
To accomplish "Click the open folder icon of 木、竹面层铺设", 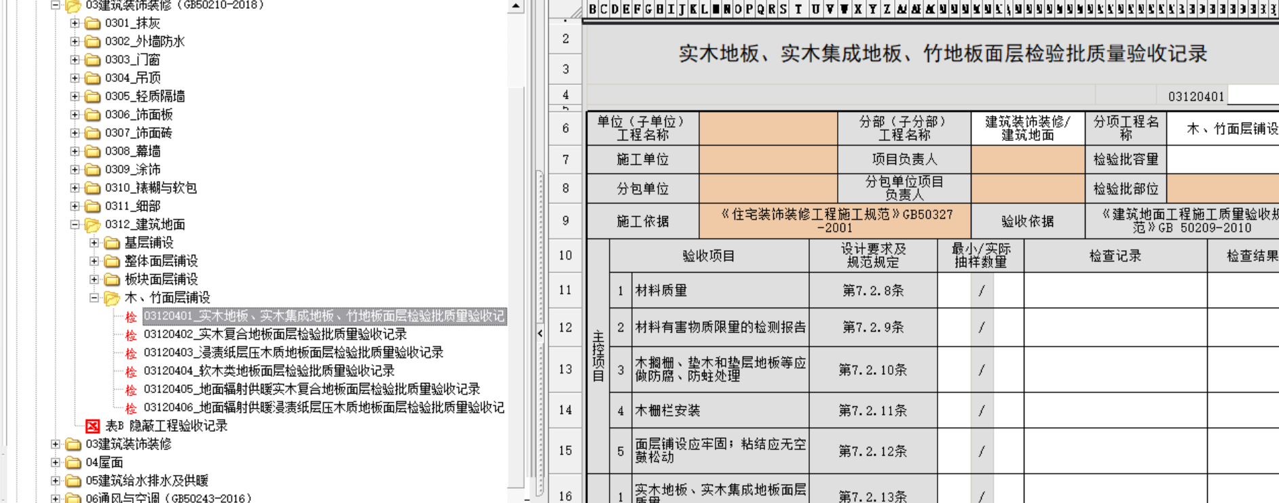I will [111, 298].
